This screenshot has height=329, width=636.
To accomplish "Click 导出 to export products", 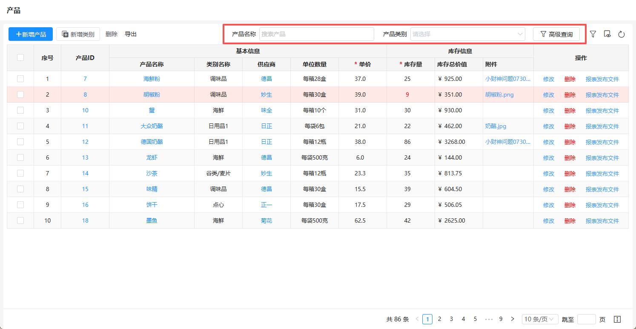I will click(131, 34).
